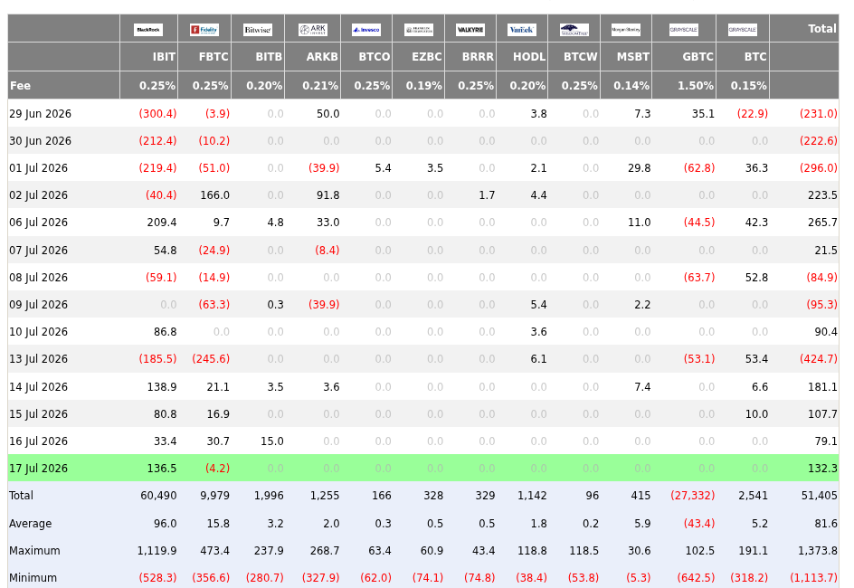854x588 pixels.
Task: Click the WisdomTree logo above BTCW
Action: (574, 29)
